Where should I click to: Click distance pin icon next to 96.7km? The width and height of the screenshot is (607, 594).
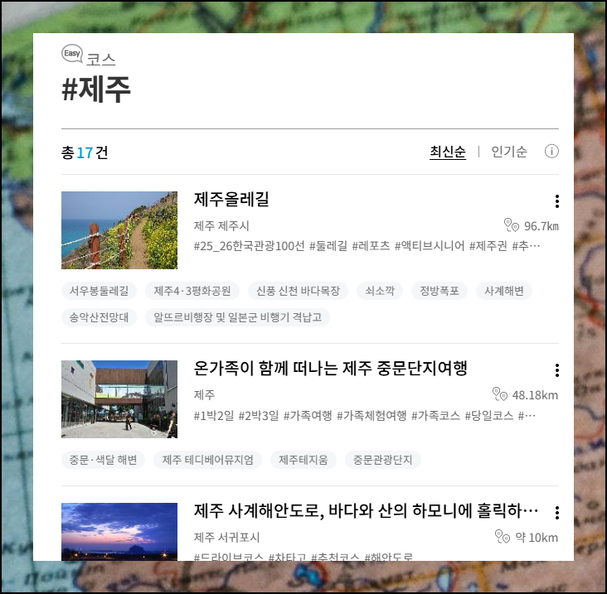[x=511, y=225]
